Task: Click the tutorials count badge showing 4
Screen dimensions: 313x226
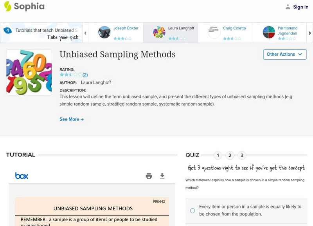Action: click(x=7, y=30)
